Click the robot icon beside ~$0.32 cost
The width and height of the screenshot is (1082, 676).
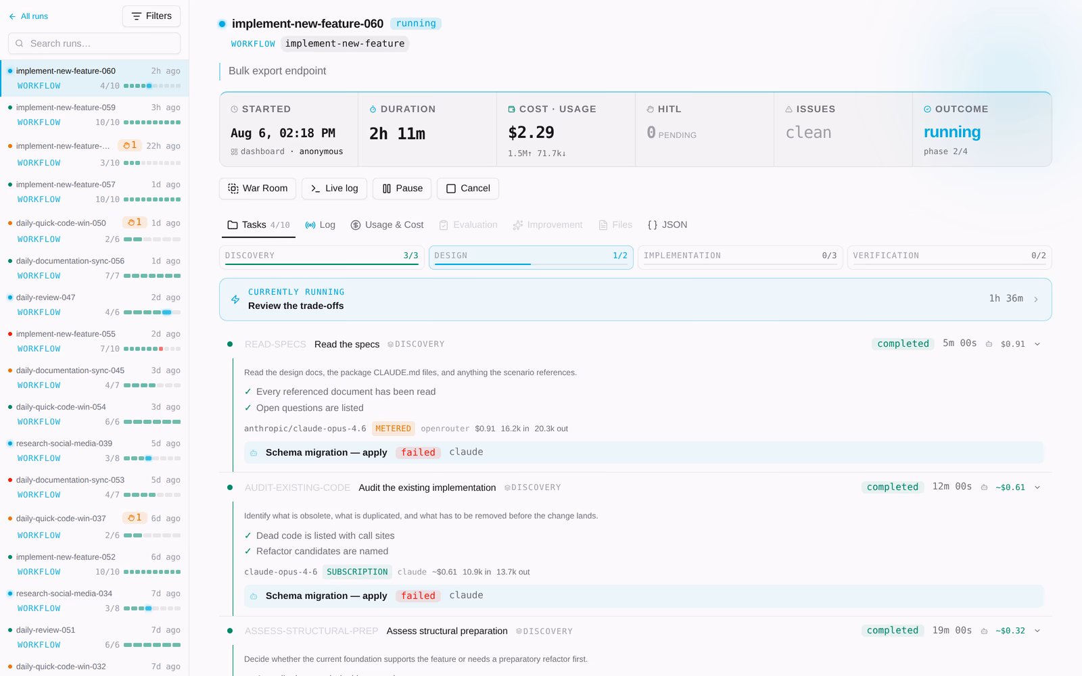(984, 631)
